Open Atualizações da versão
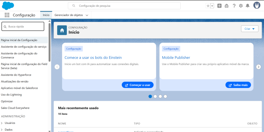The height and width of the screenshot is (132, 264). click(15, 81)
